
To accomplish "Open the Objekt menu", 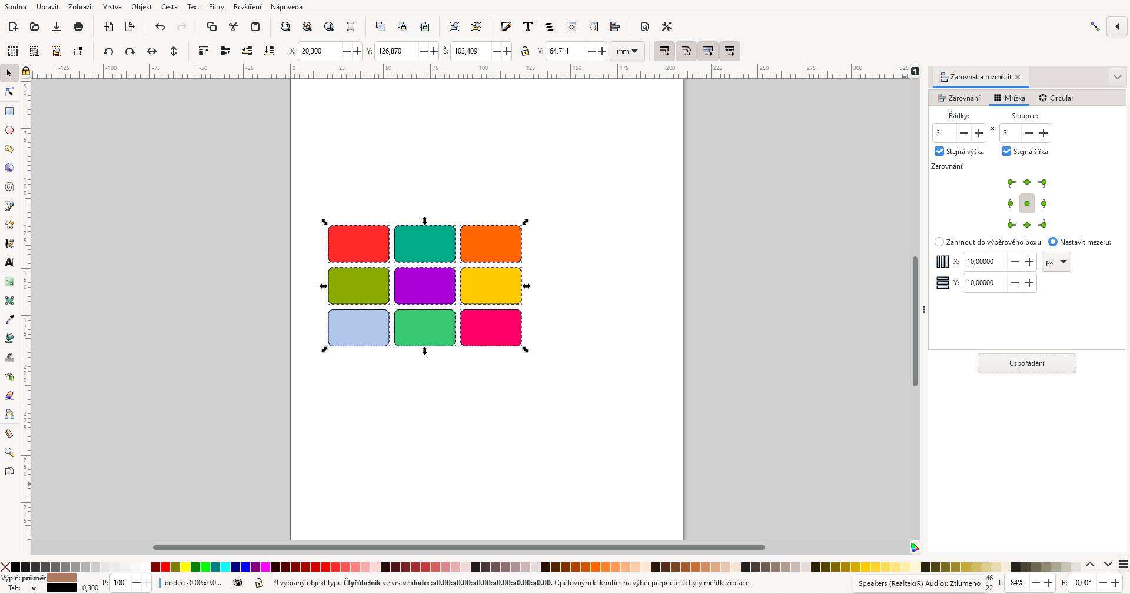I will pos(141,7).
